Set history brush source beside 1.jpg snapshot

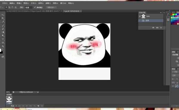pos(140,16)
